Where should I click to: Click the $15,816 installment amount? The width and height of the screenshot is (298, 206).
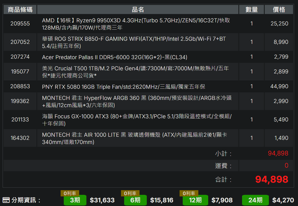tap(162, 200)
